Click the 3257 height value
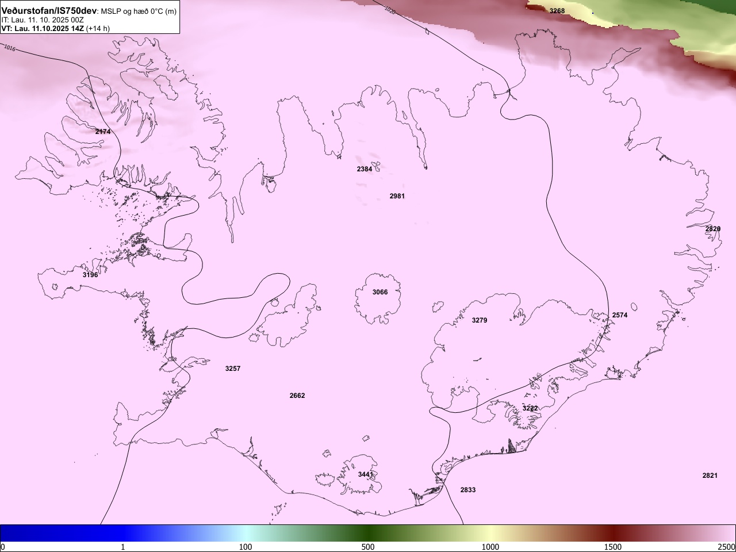Screen dimensions: 736x552 233,369
